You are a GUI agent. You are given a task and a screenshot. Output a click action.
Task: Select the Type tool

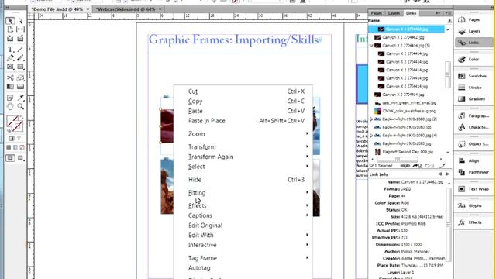click(10, 50)
